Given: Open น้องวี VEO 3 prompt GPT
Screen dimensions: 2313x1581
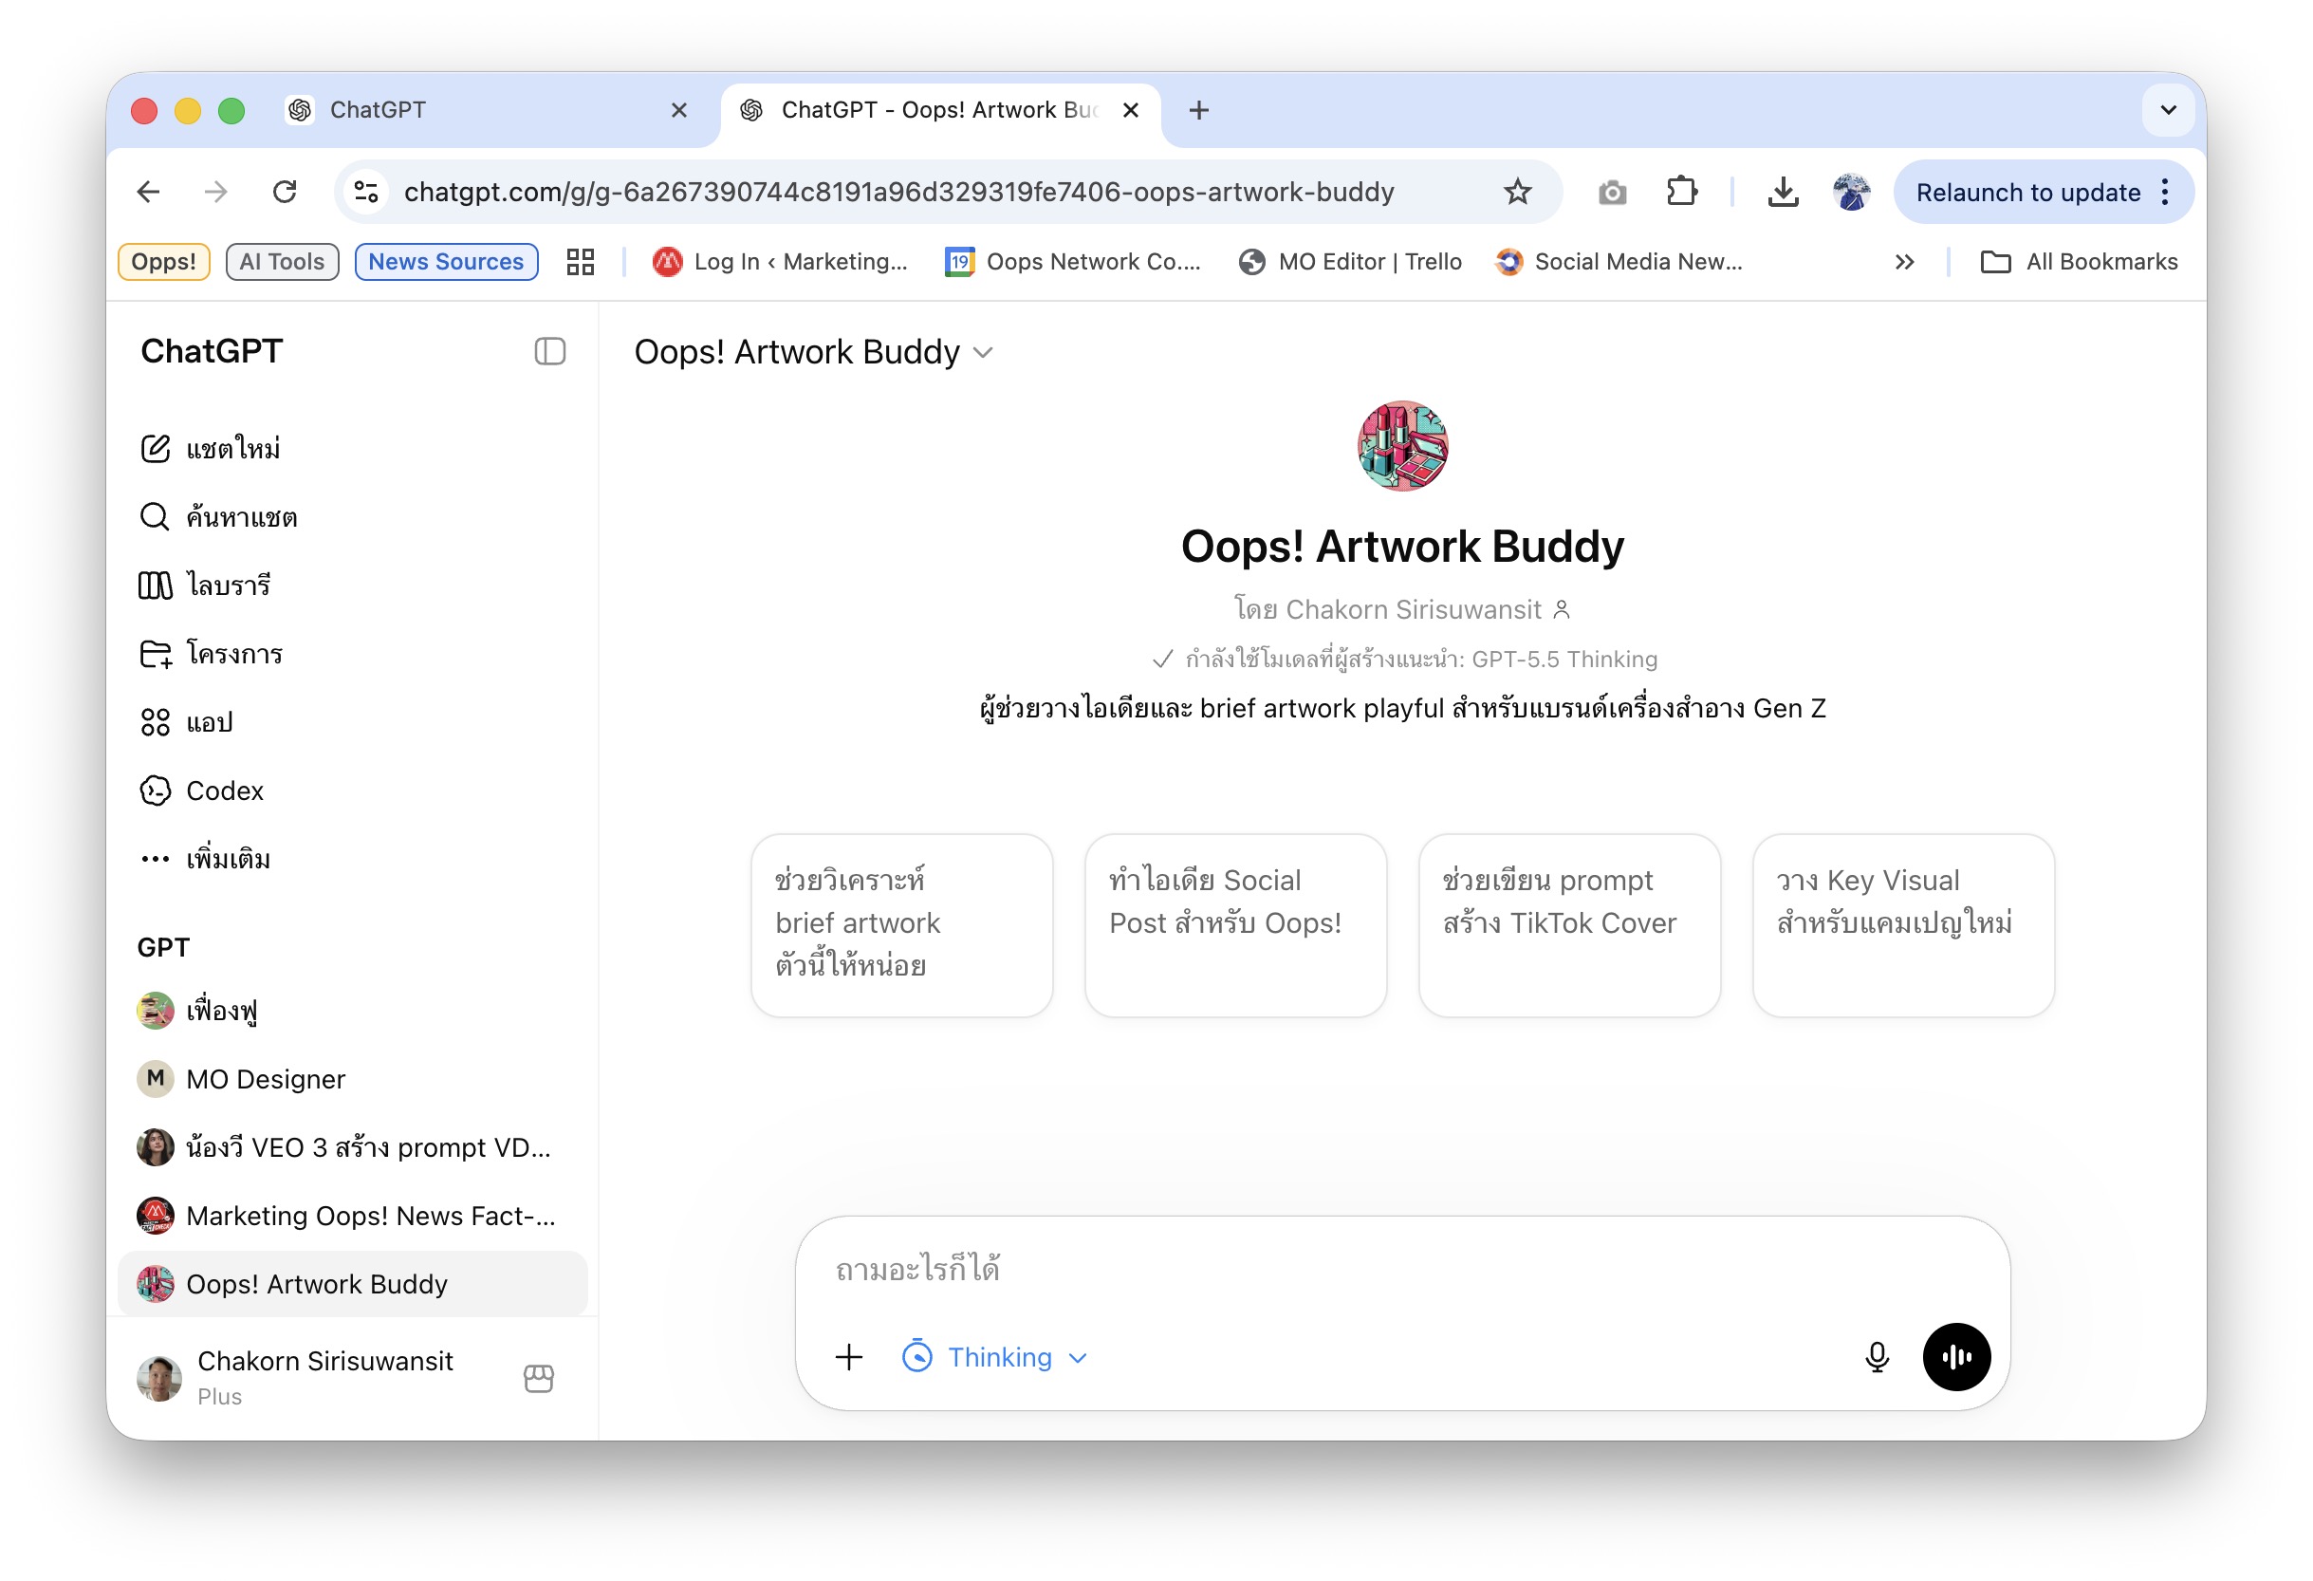Looking at the screenshot, I should click(x=352, y=1148).
